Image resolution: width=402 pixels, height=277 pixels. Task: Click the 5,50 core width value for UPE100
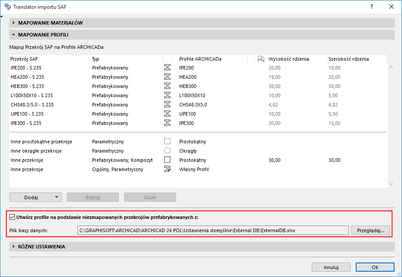[x=333, y=114]
